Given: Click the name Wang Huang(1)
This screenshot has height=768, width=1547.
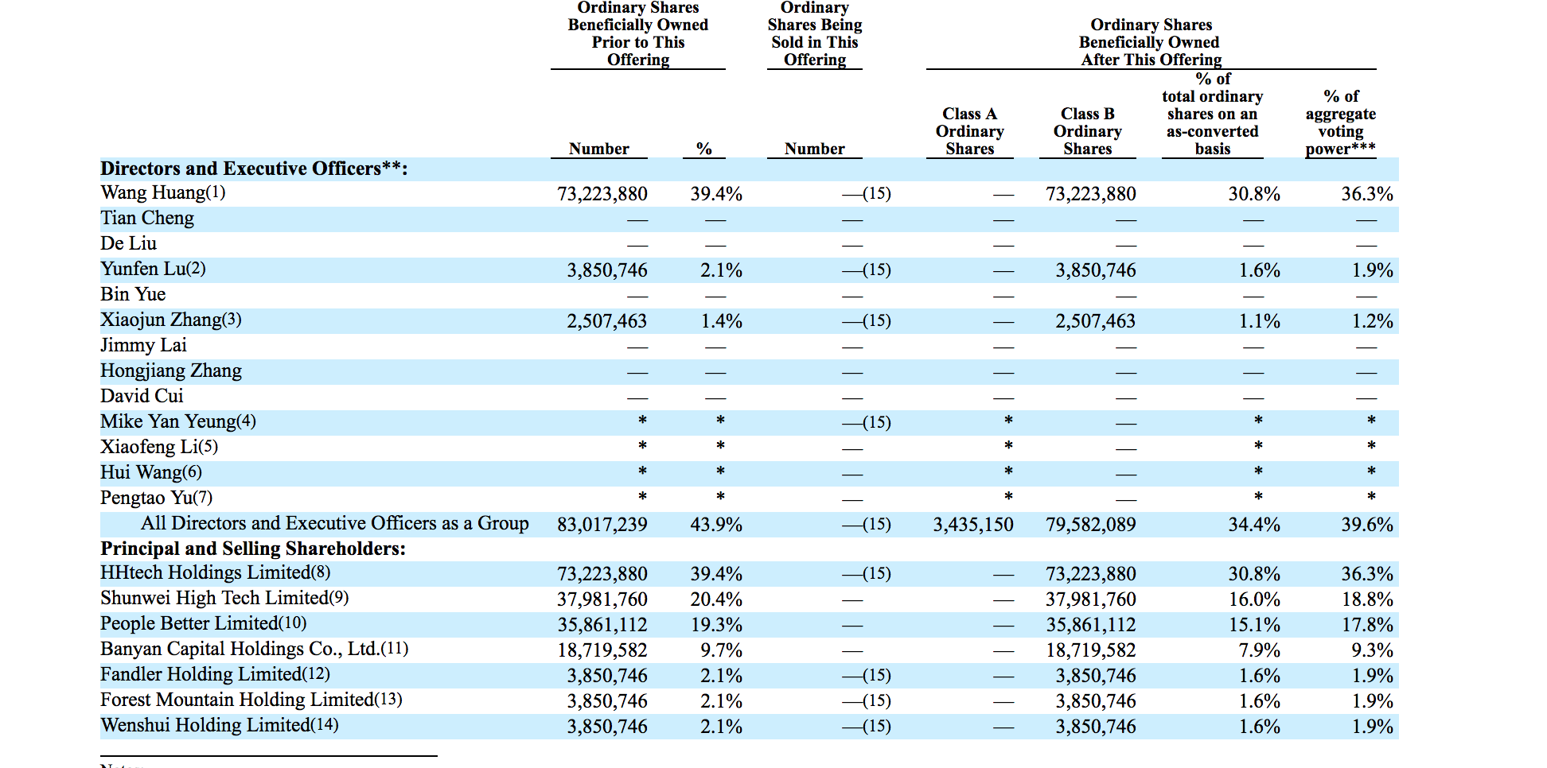Looking at the screenshot, I should pos(163,192).
